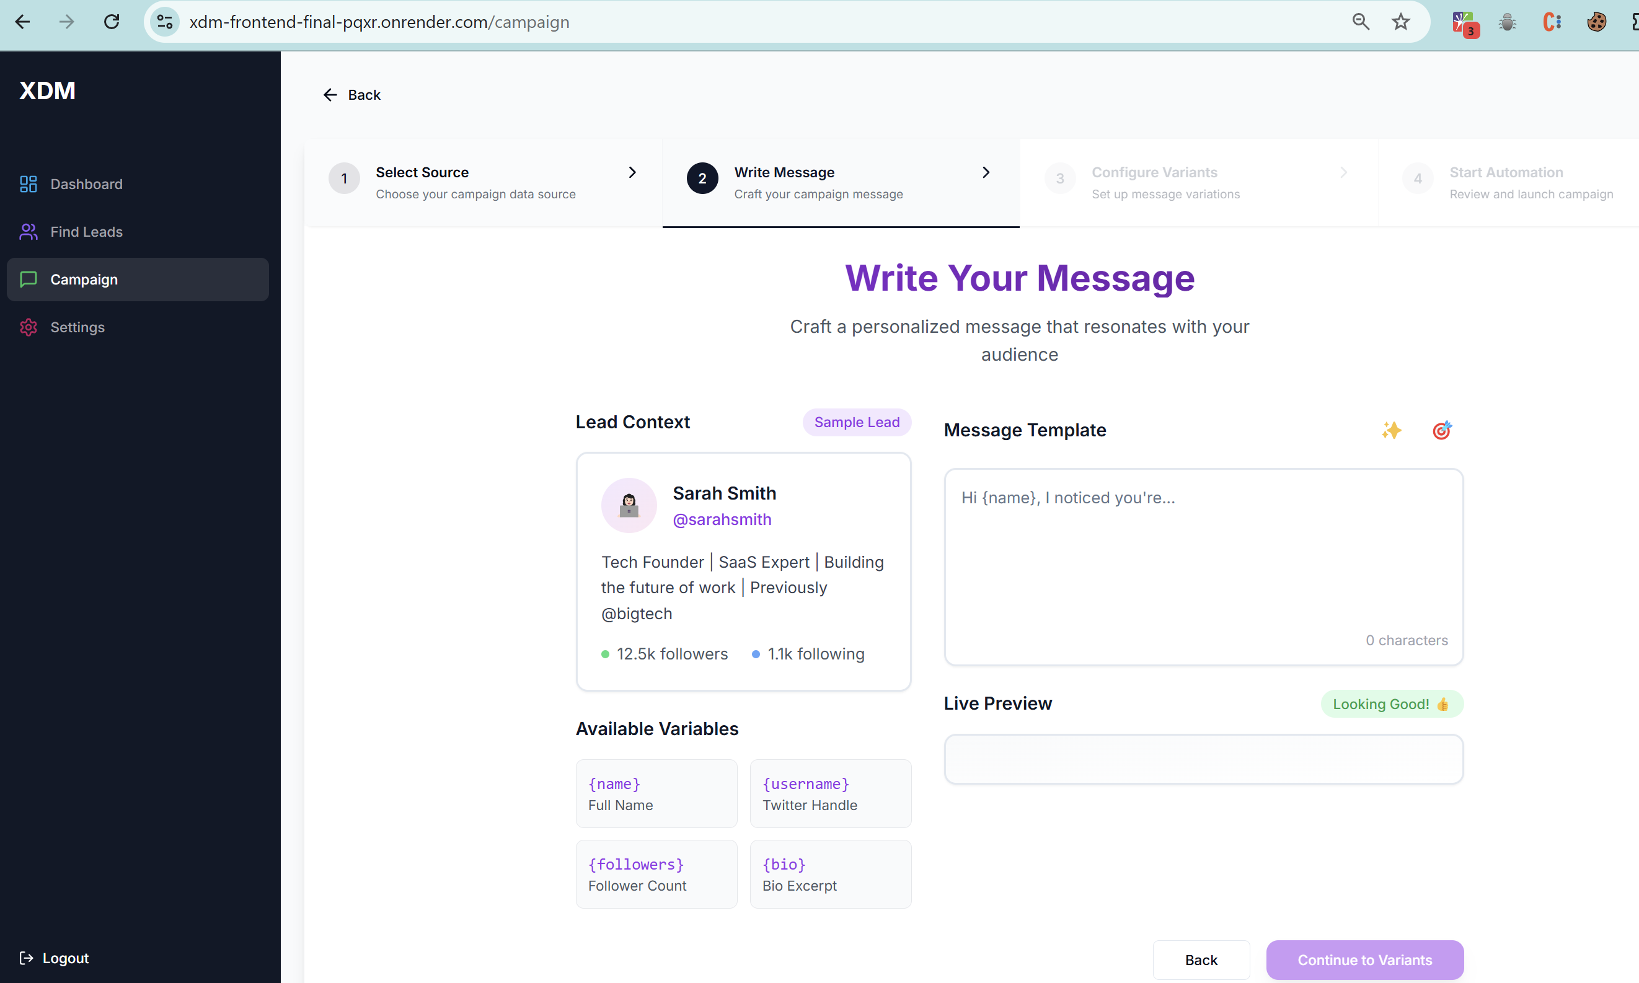Click the 12.5k followers text
This screenshot has height=983, width=1639.
coord(672,654)
